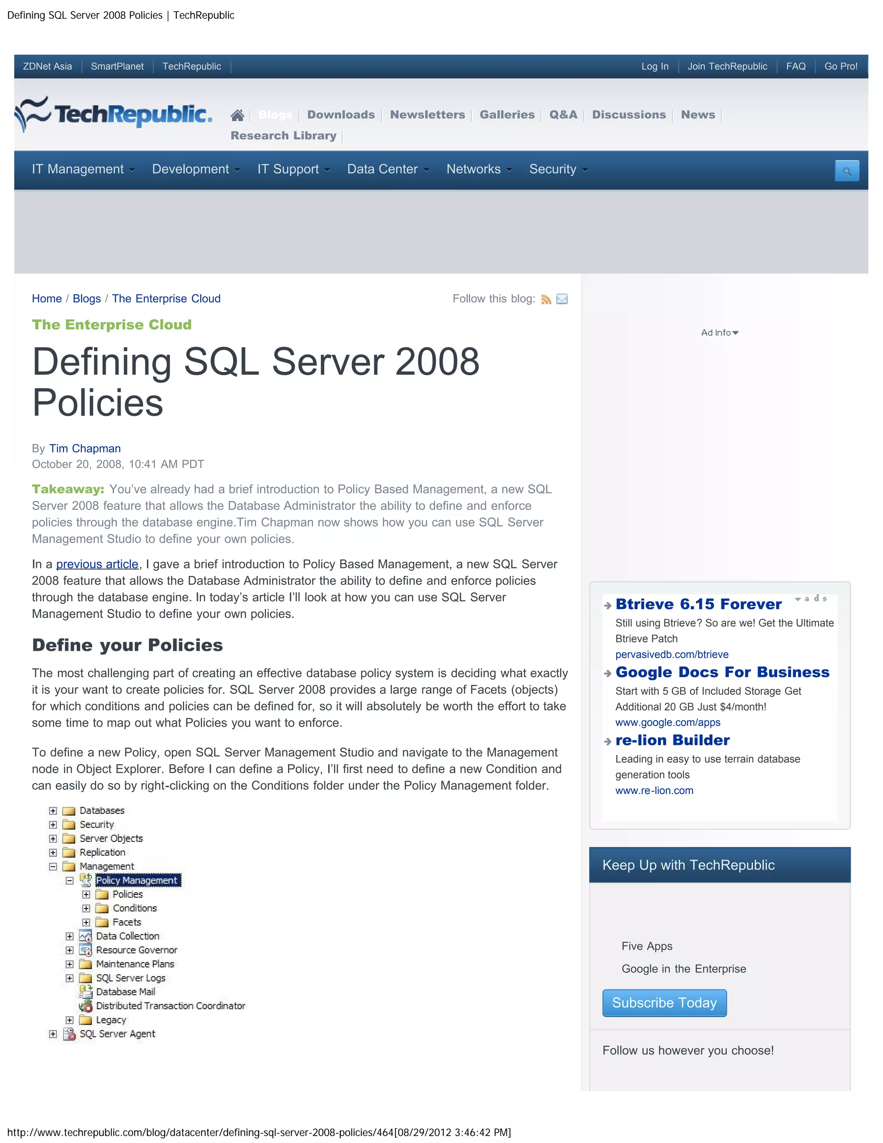The image size is (883, 1143).
Task: Click the blue search icon button
Action: pos(846,171)
